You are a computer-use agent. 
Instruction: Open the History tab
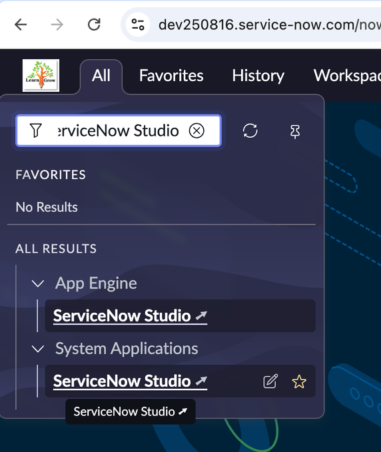(258, 75)
